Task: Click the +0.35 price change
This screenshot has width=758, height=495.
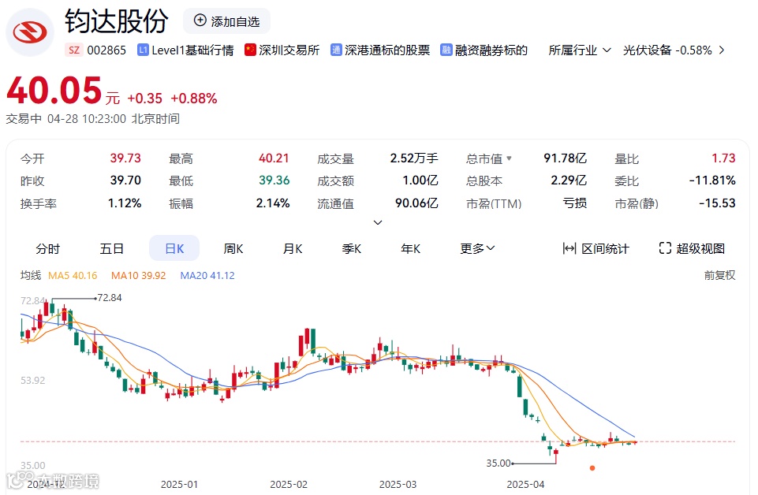Action: pyautogui.click(x=144, y=99)
